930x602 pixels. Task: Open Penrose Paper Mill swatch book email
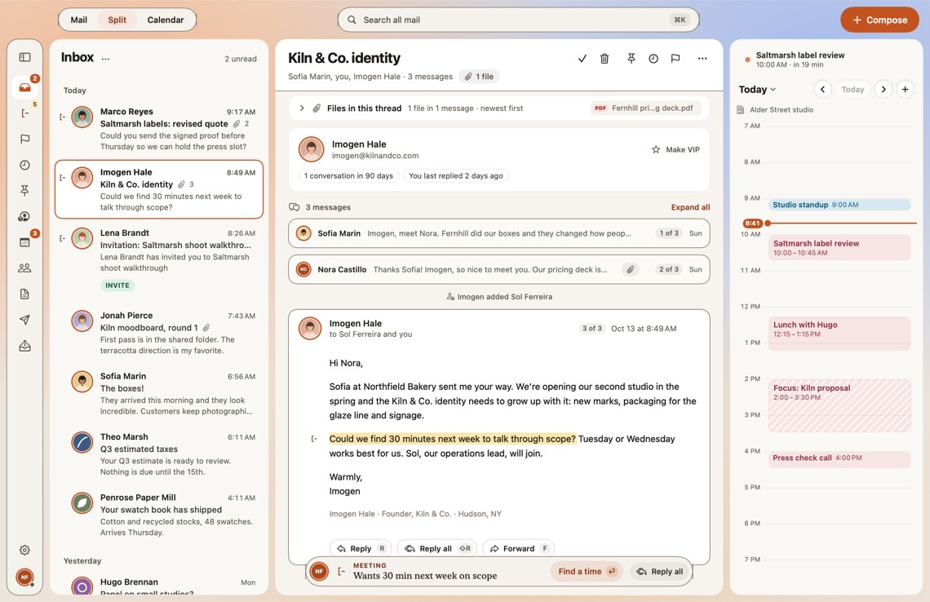tap(159, 514)
